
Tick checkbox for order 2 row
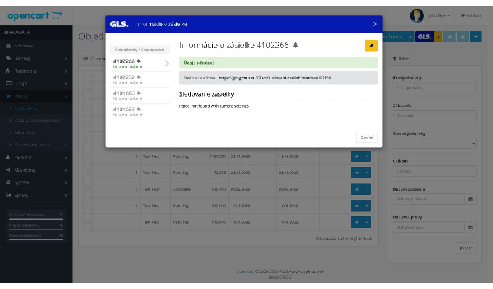(88, 205)
